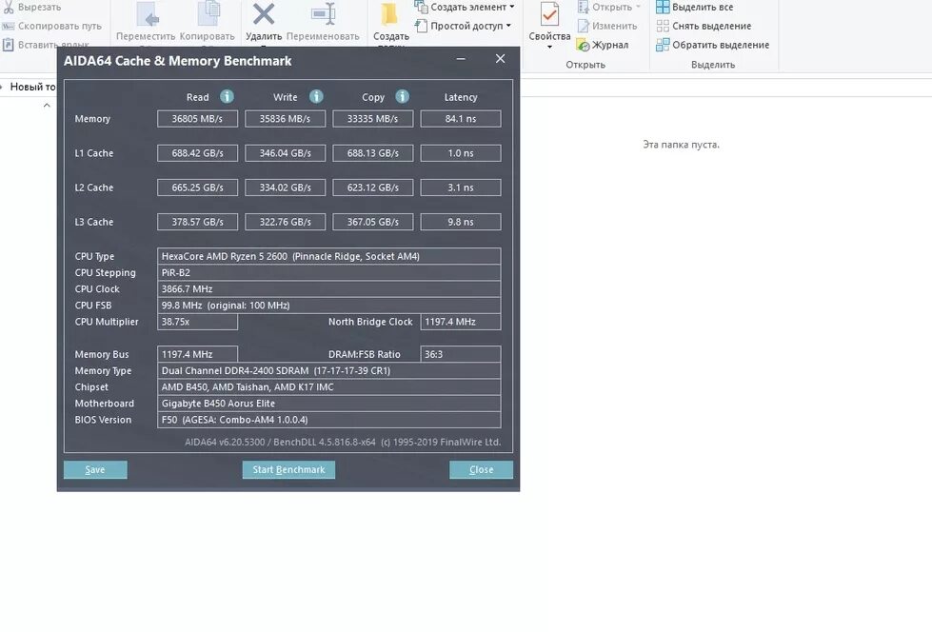
Task: Click Edit (Изменить) in the ribbon
Action: coord(606,26)
